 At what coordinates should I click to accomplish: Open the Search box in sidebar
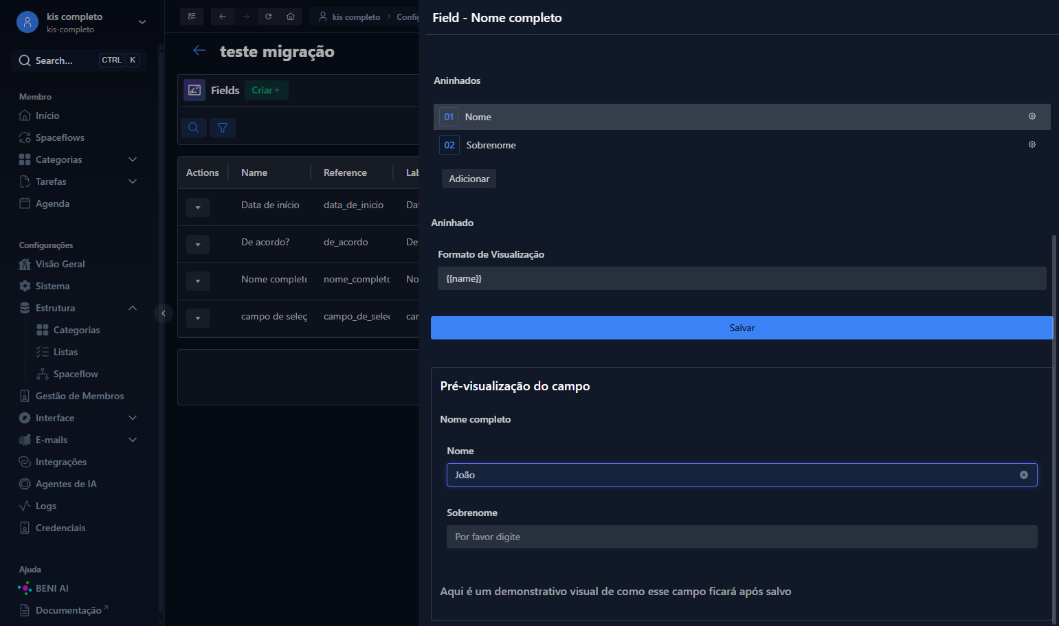click(x=79, y=60)
